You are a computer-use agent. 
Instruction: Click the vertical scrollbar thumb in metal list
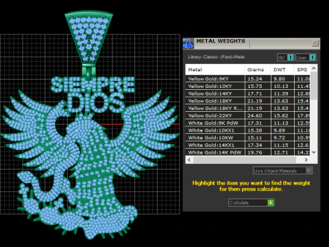click(x=314, y=86)
